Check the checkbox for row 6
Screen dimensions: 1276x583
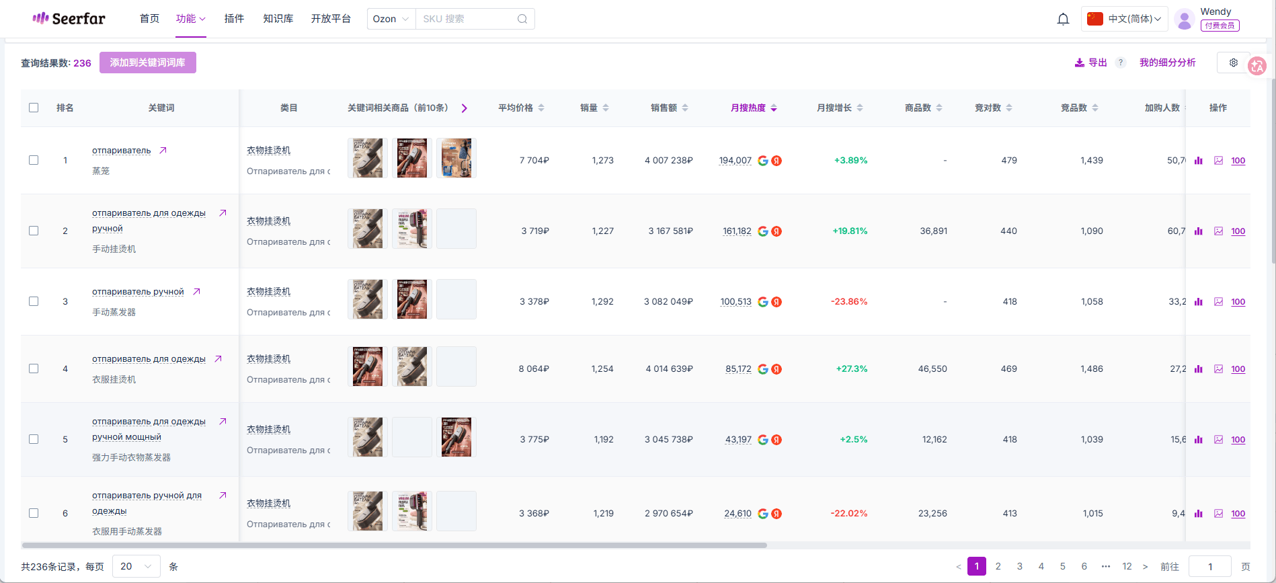pos(34,513)
